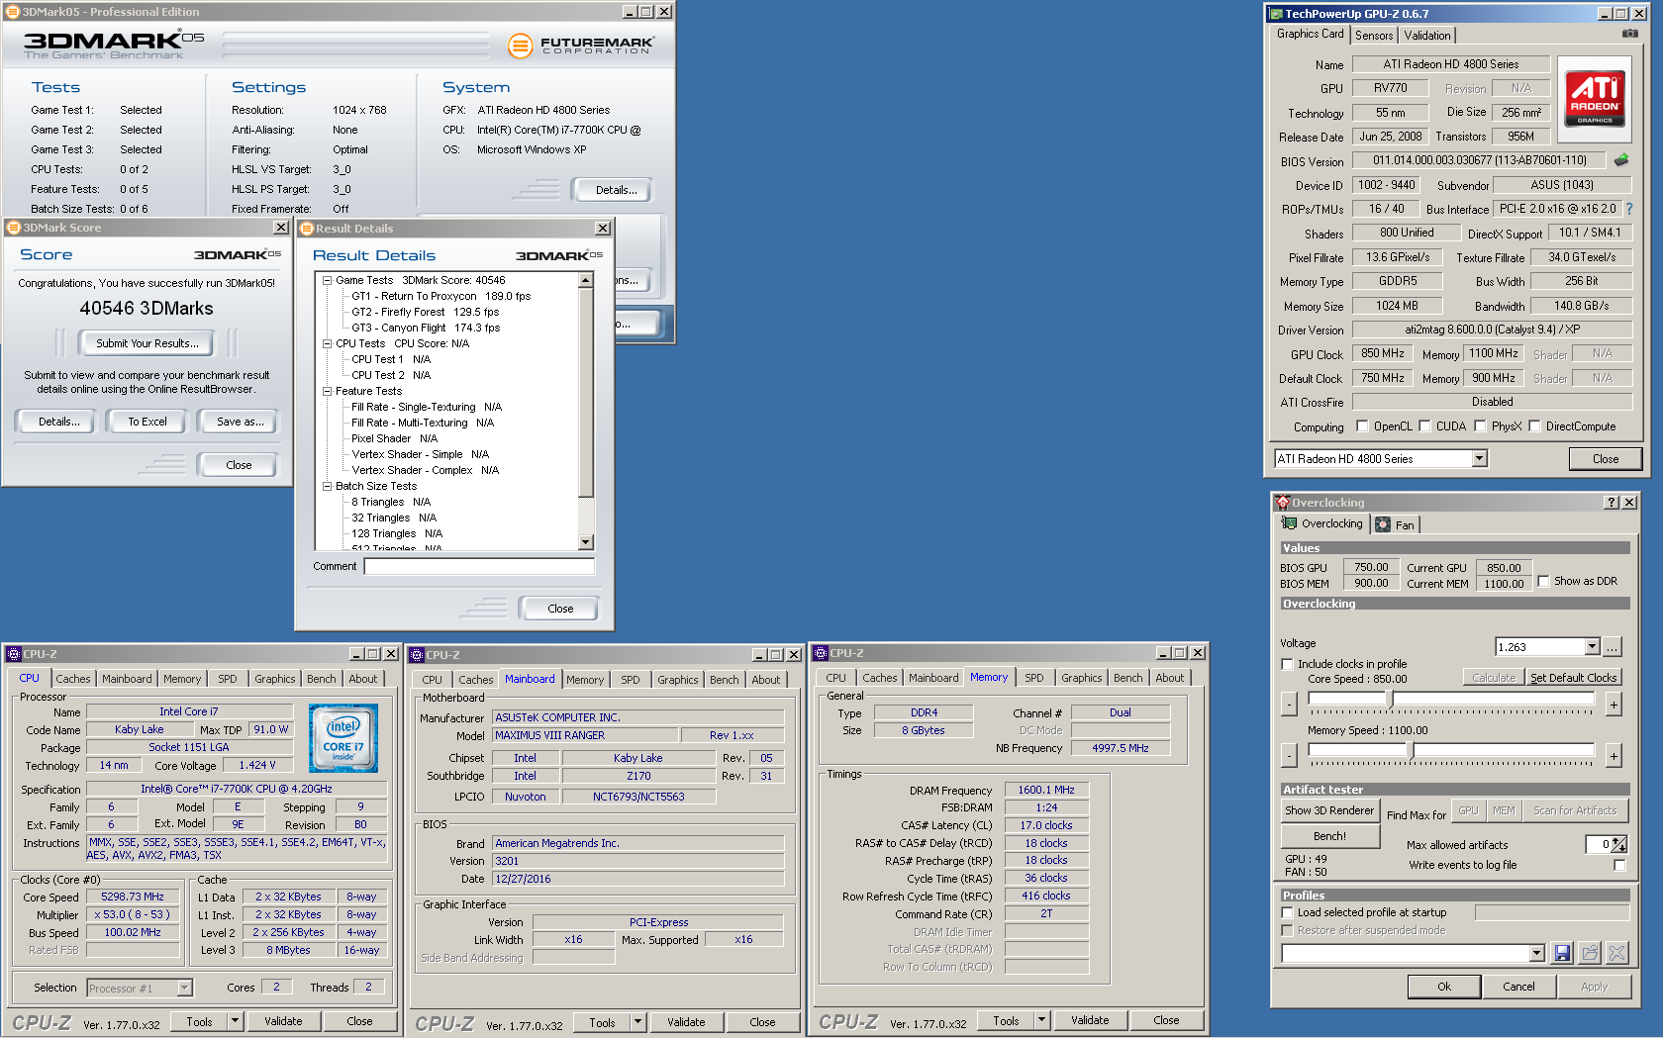Click the Bench! button
The width and height of the screenshot is (1663, 1039).
[x=1329, y=836]
